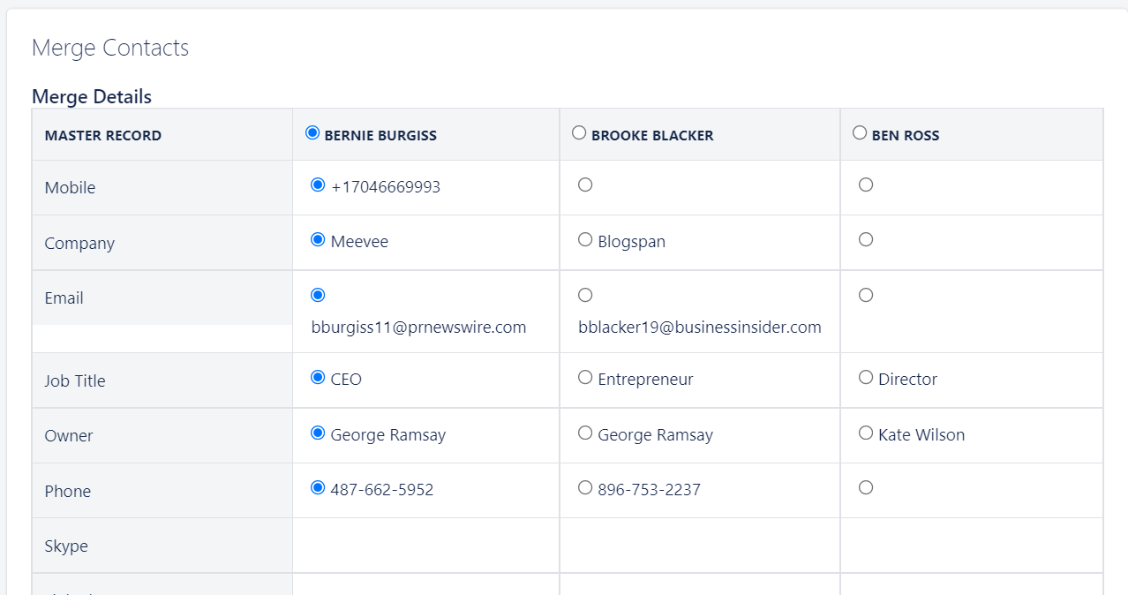The image size is (1128, 595).
Task: Click the bblacker19@businessinsider.com email text
Action: pos(700,328)
